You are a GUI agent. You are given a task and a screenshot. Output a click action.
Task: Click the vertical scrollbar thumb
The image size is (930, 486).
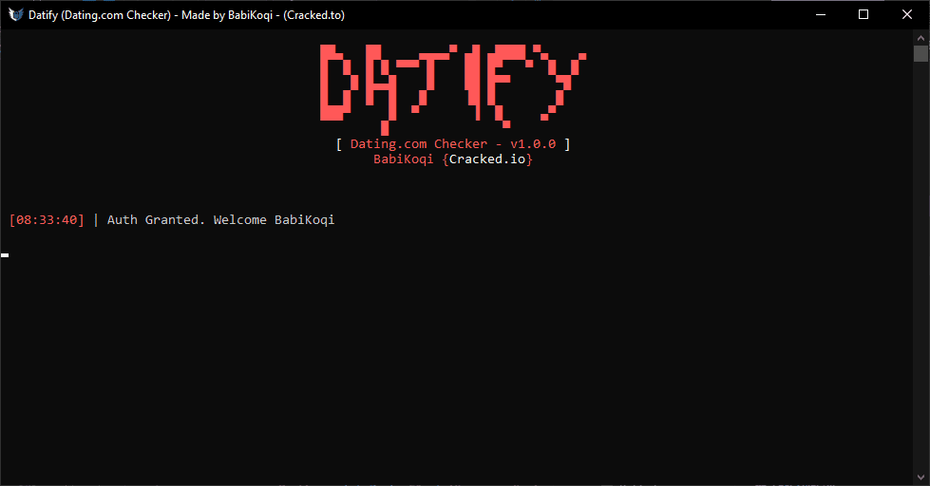click(x=921, y=53)
